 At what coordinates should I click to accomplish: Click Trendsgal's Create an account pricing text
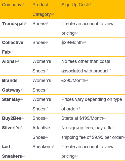88,28
